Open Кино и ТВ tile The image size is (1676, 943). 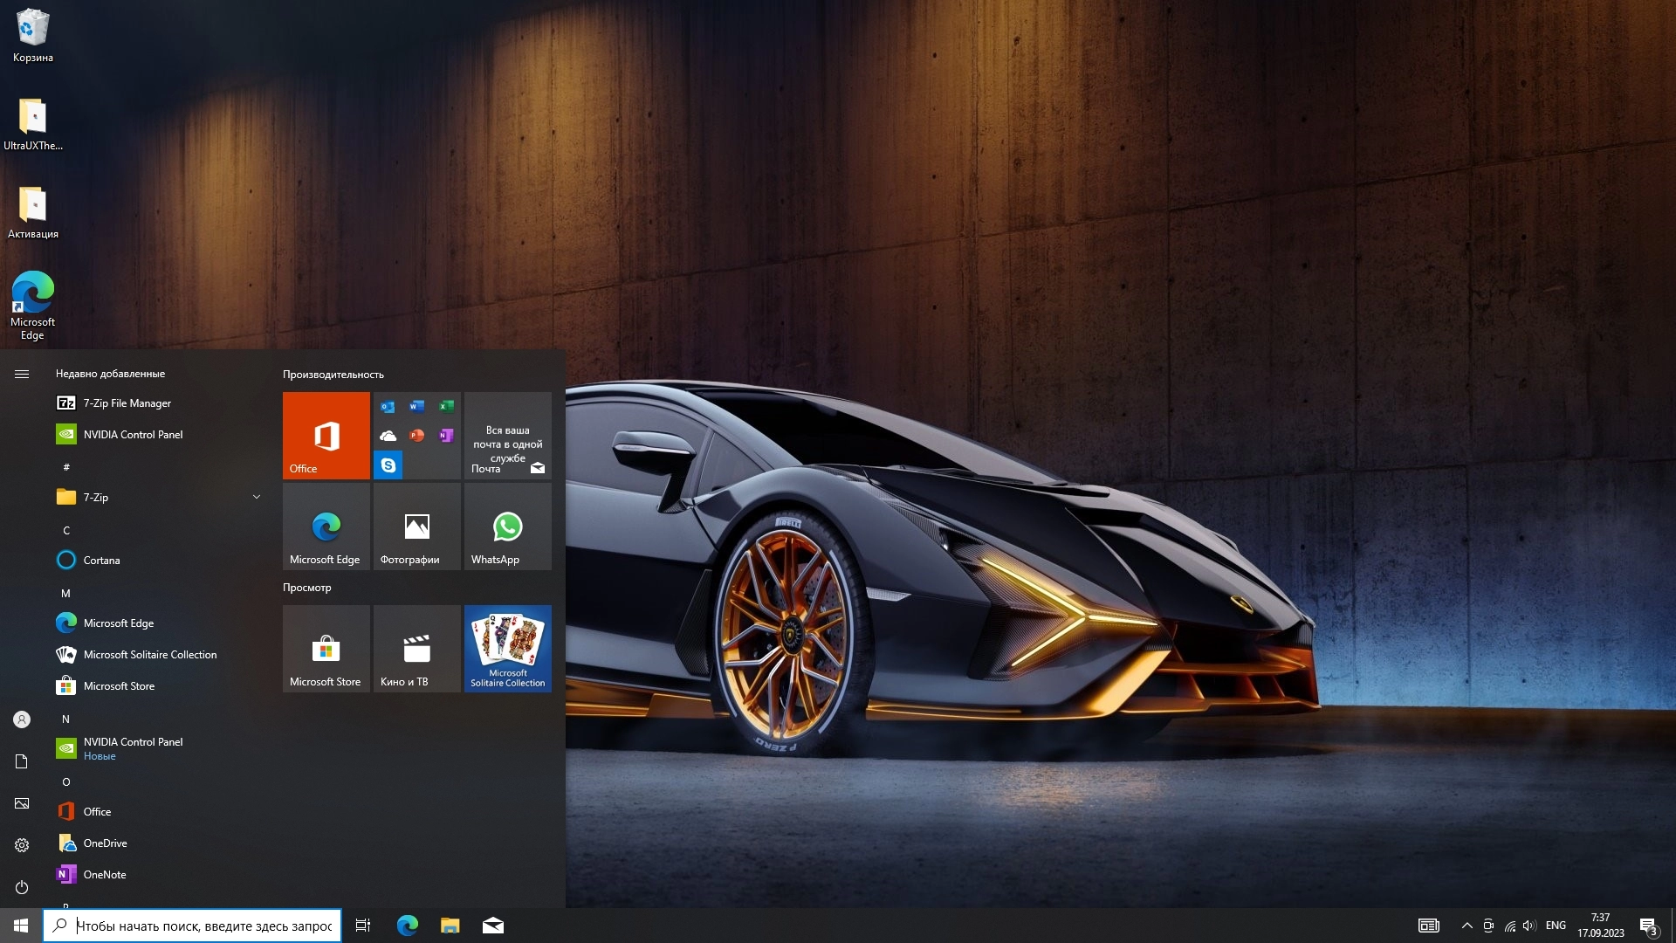416,649
